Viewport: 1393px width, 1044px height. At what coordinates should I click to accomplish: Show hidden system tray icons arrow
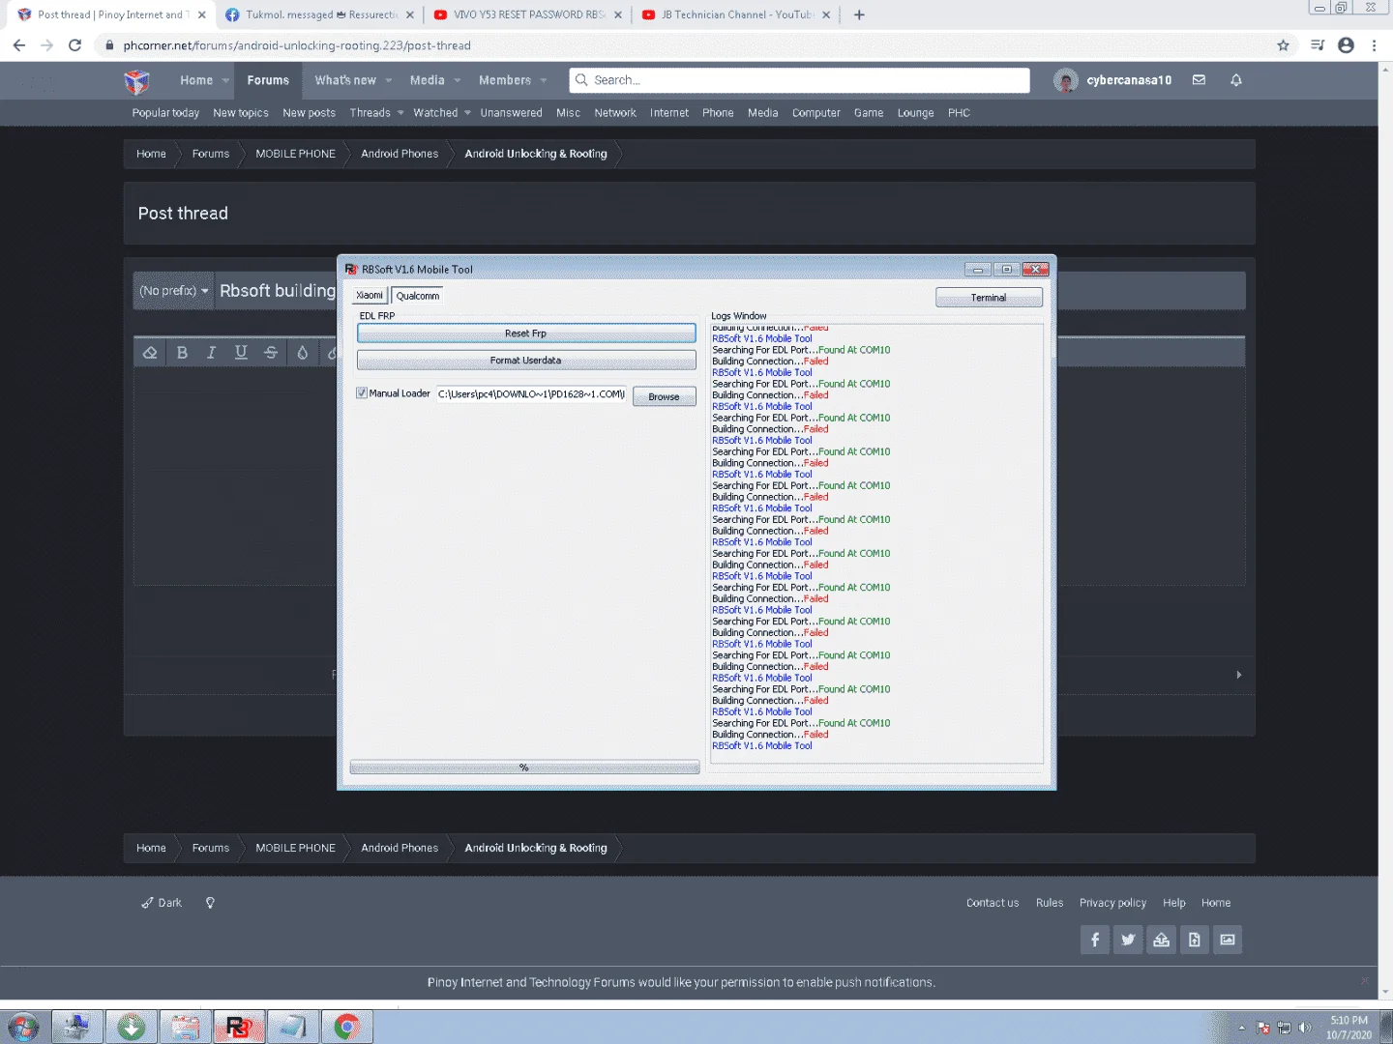click(x=1241, y=1028)
